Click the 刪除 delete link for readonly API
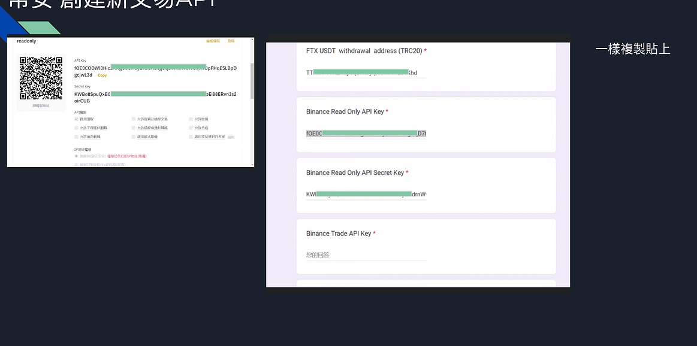 pos(231,41)
